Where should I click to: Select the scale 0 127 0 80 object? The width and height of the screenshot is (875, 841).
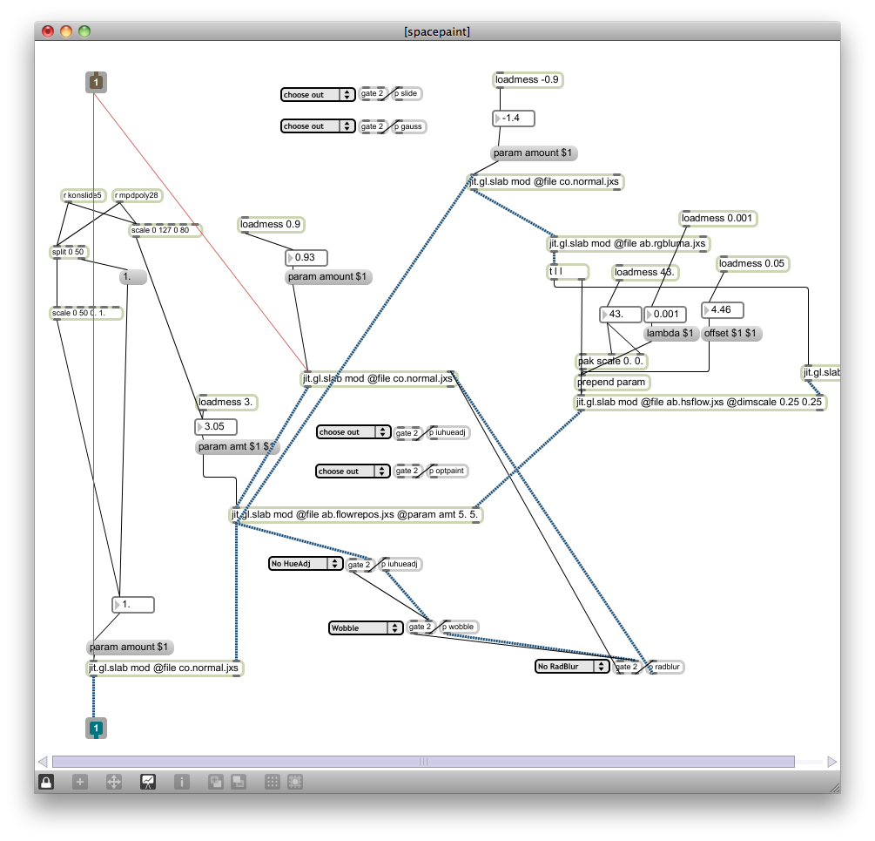coord(165,230)
